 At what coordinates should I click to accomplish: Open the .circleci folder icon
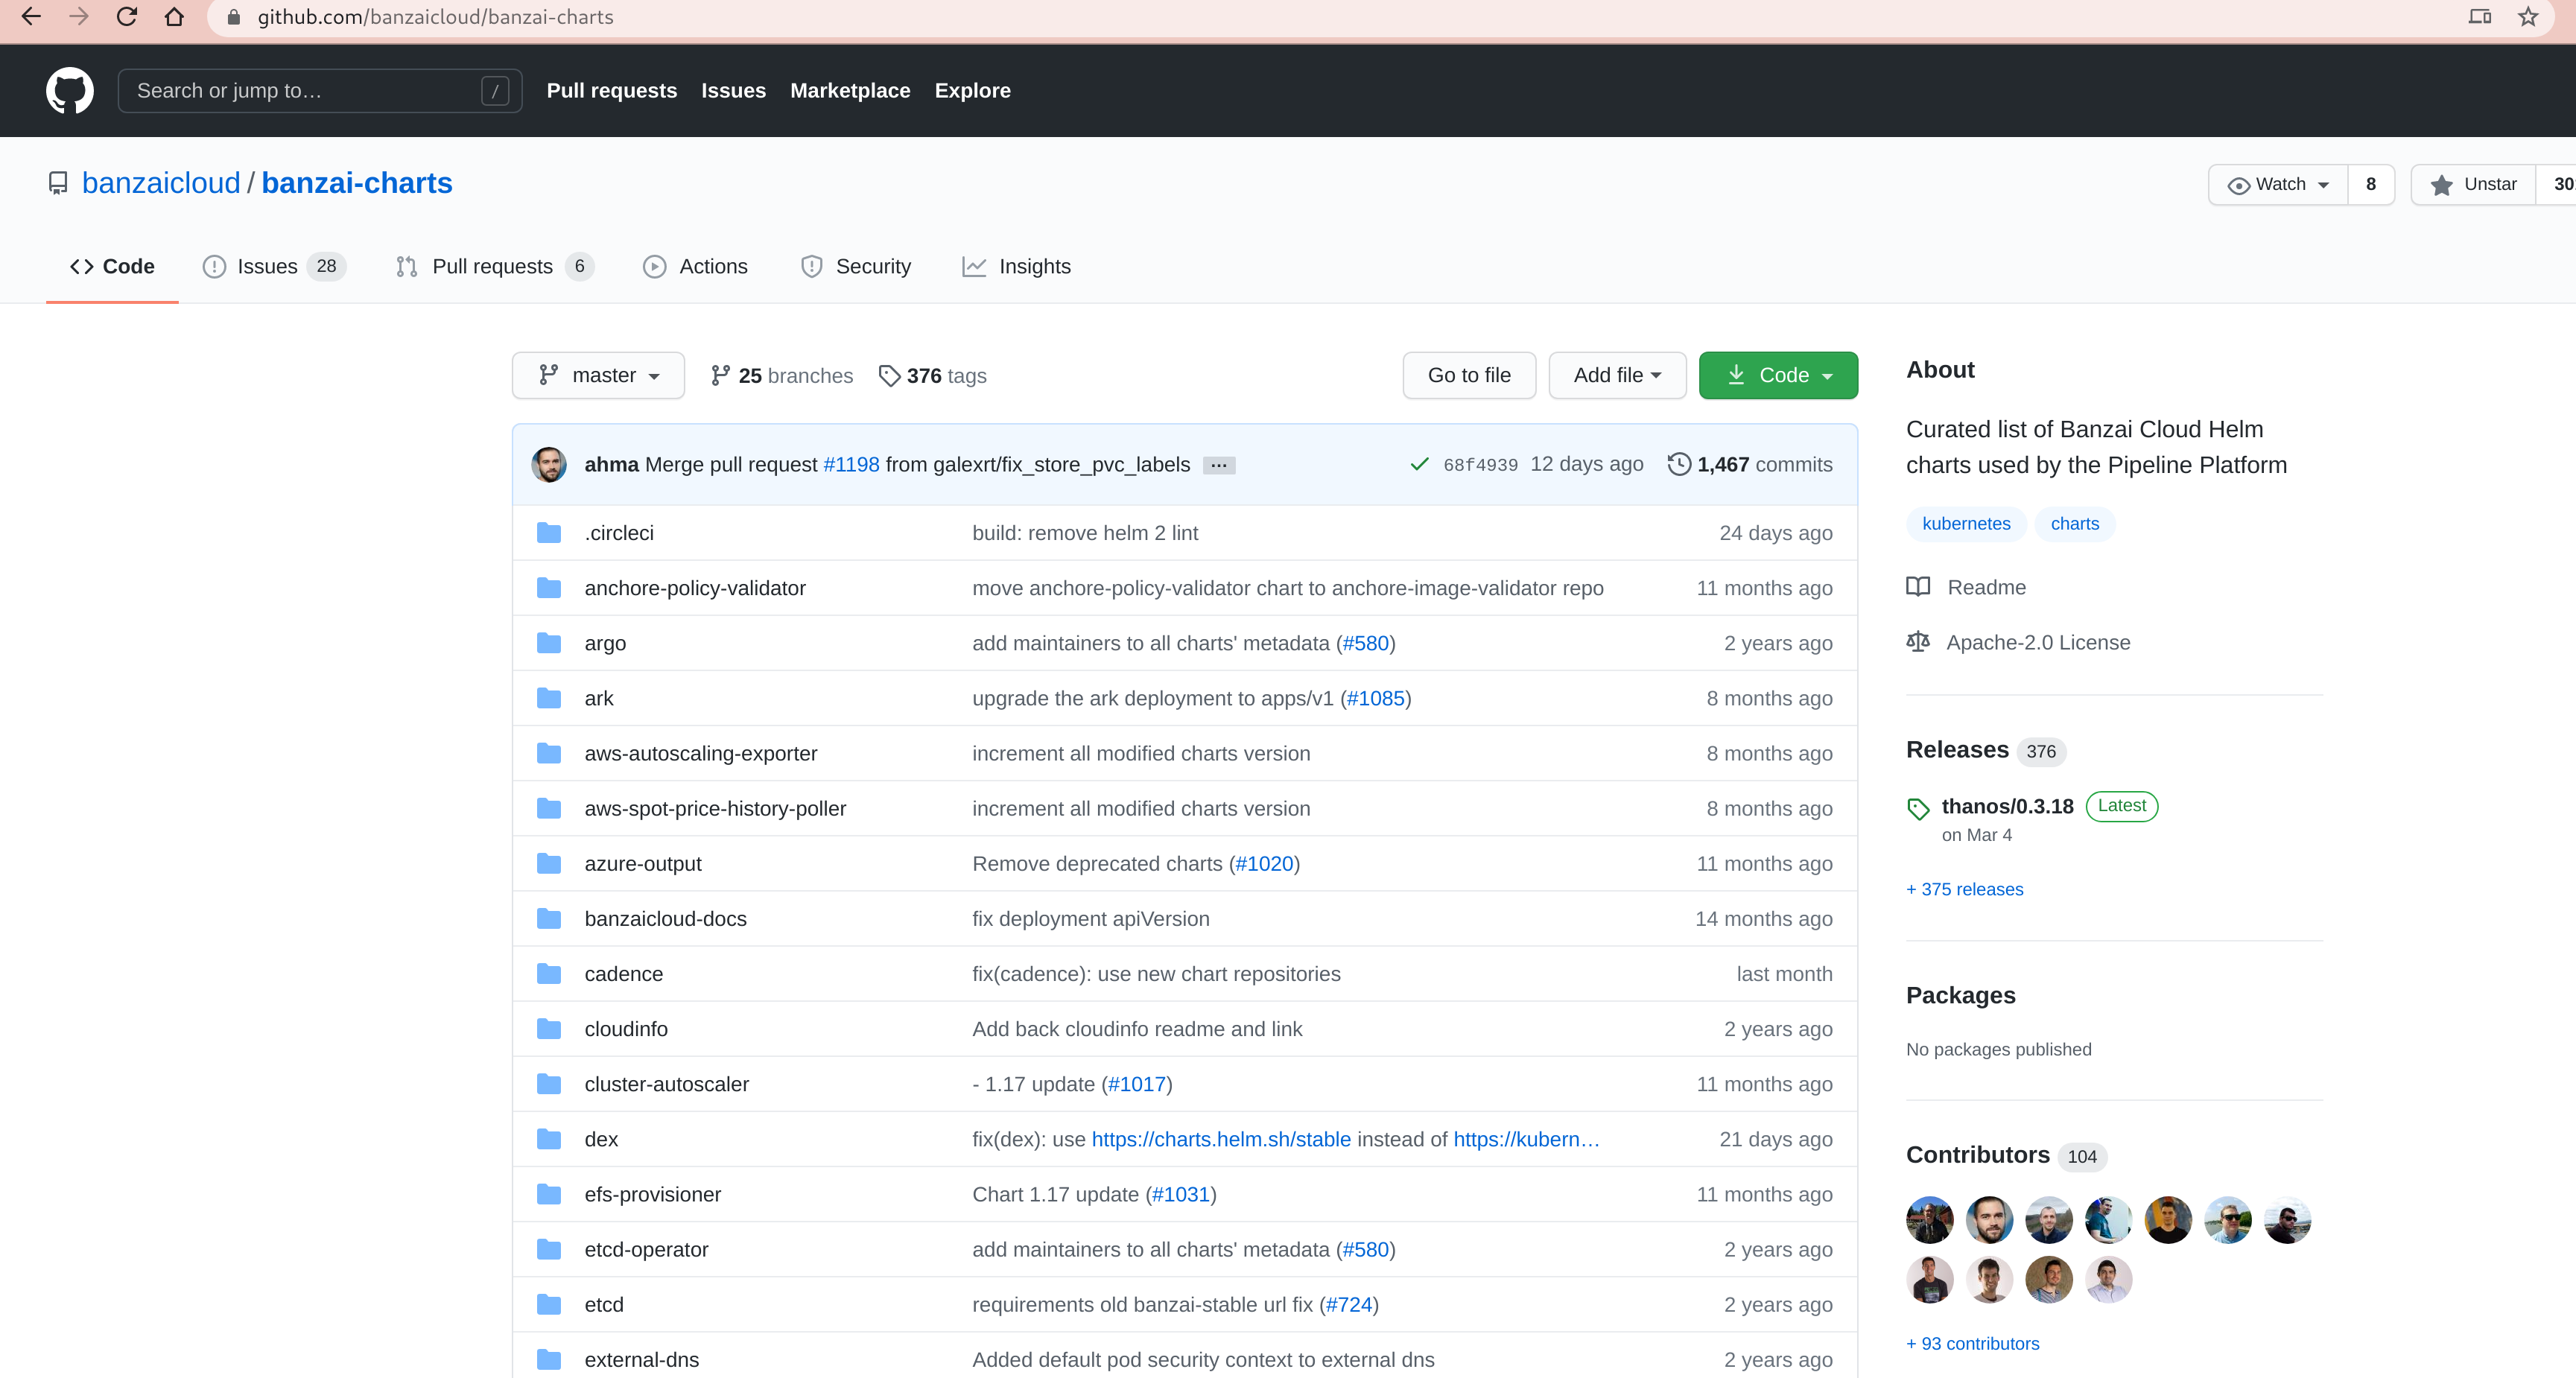pos(549,533)
